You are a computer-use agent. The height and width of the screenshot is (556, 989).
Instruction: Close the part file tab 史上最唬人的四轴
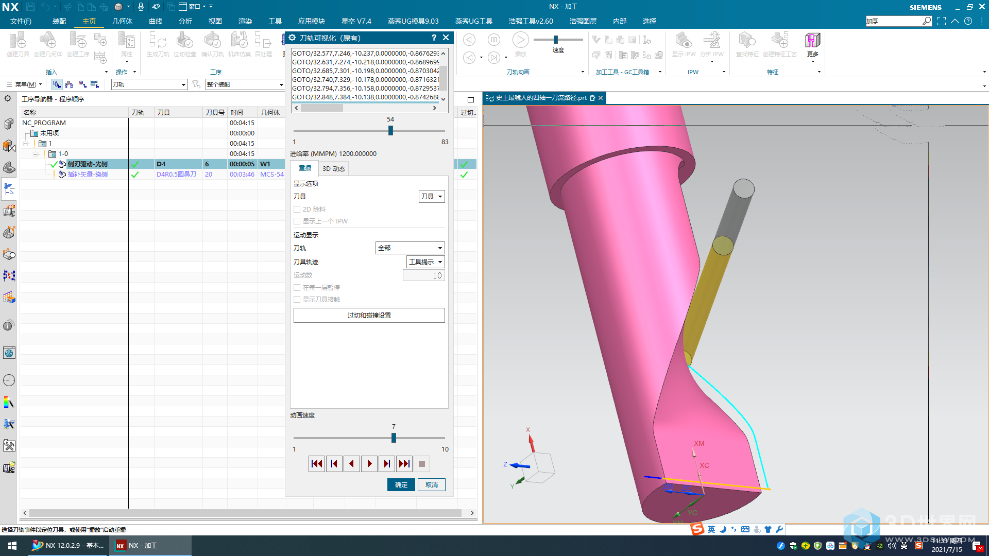point(601,98)
